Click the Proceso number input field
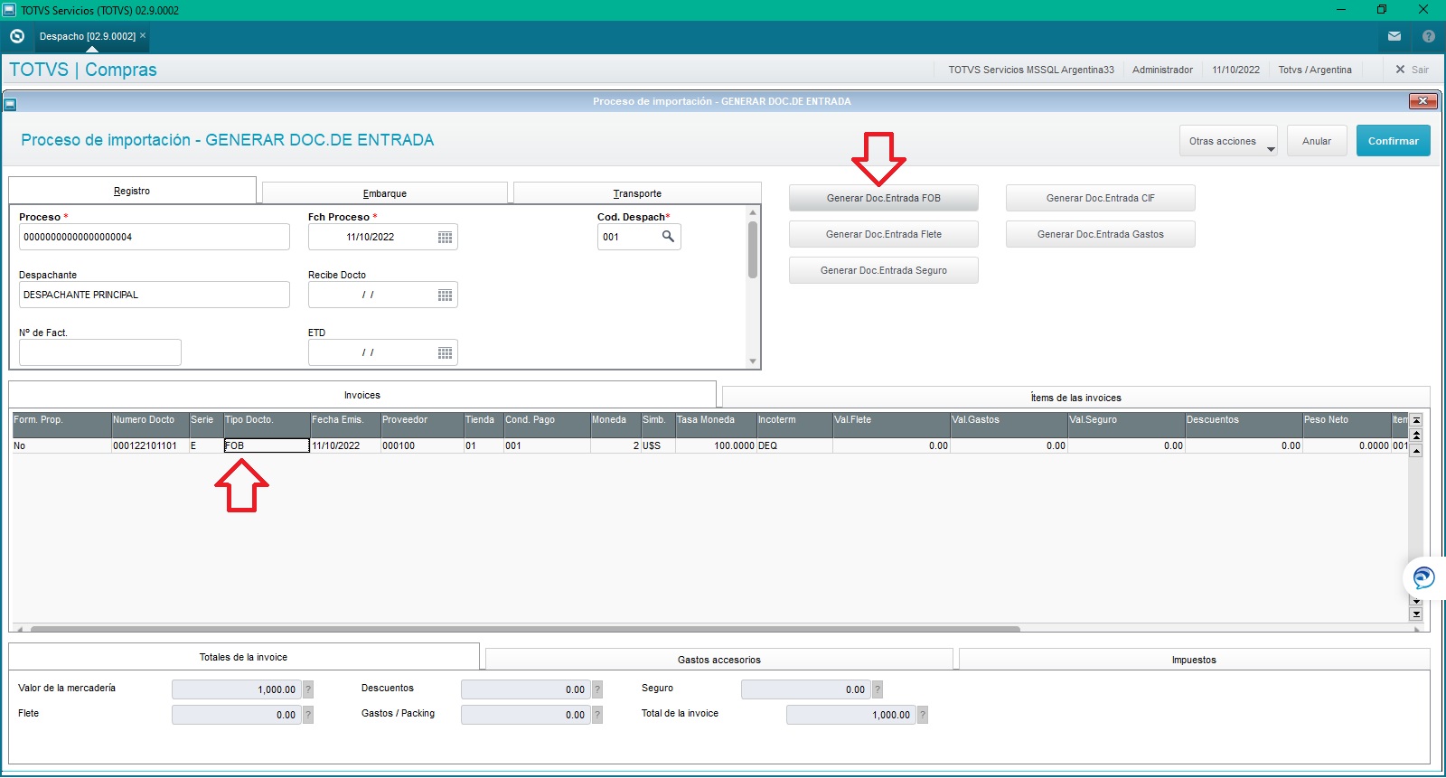The width and height of the screenshot is (1446, 778). [154, 237]
